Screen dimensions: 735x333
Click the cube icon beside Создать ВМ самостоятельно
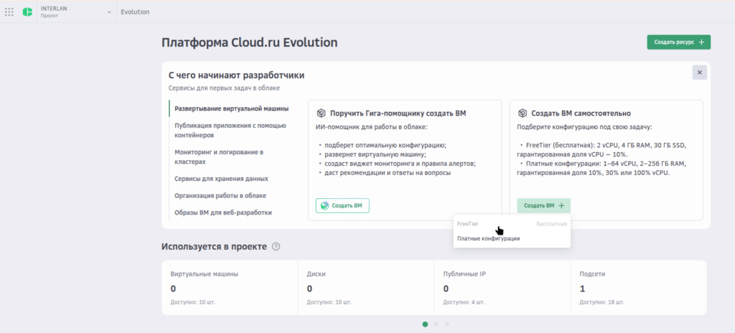point(523,113)
